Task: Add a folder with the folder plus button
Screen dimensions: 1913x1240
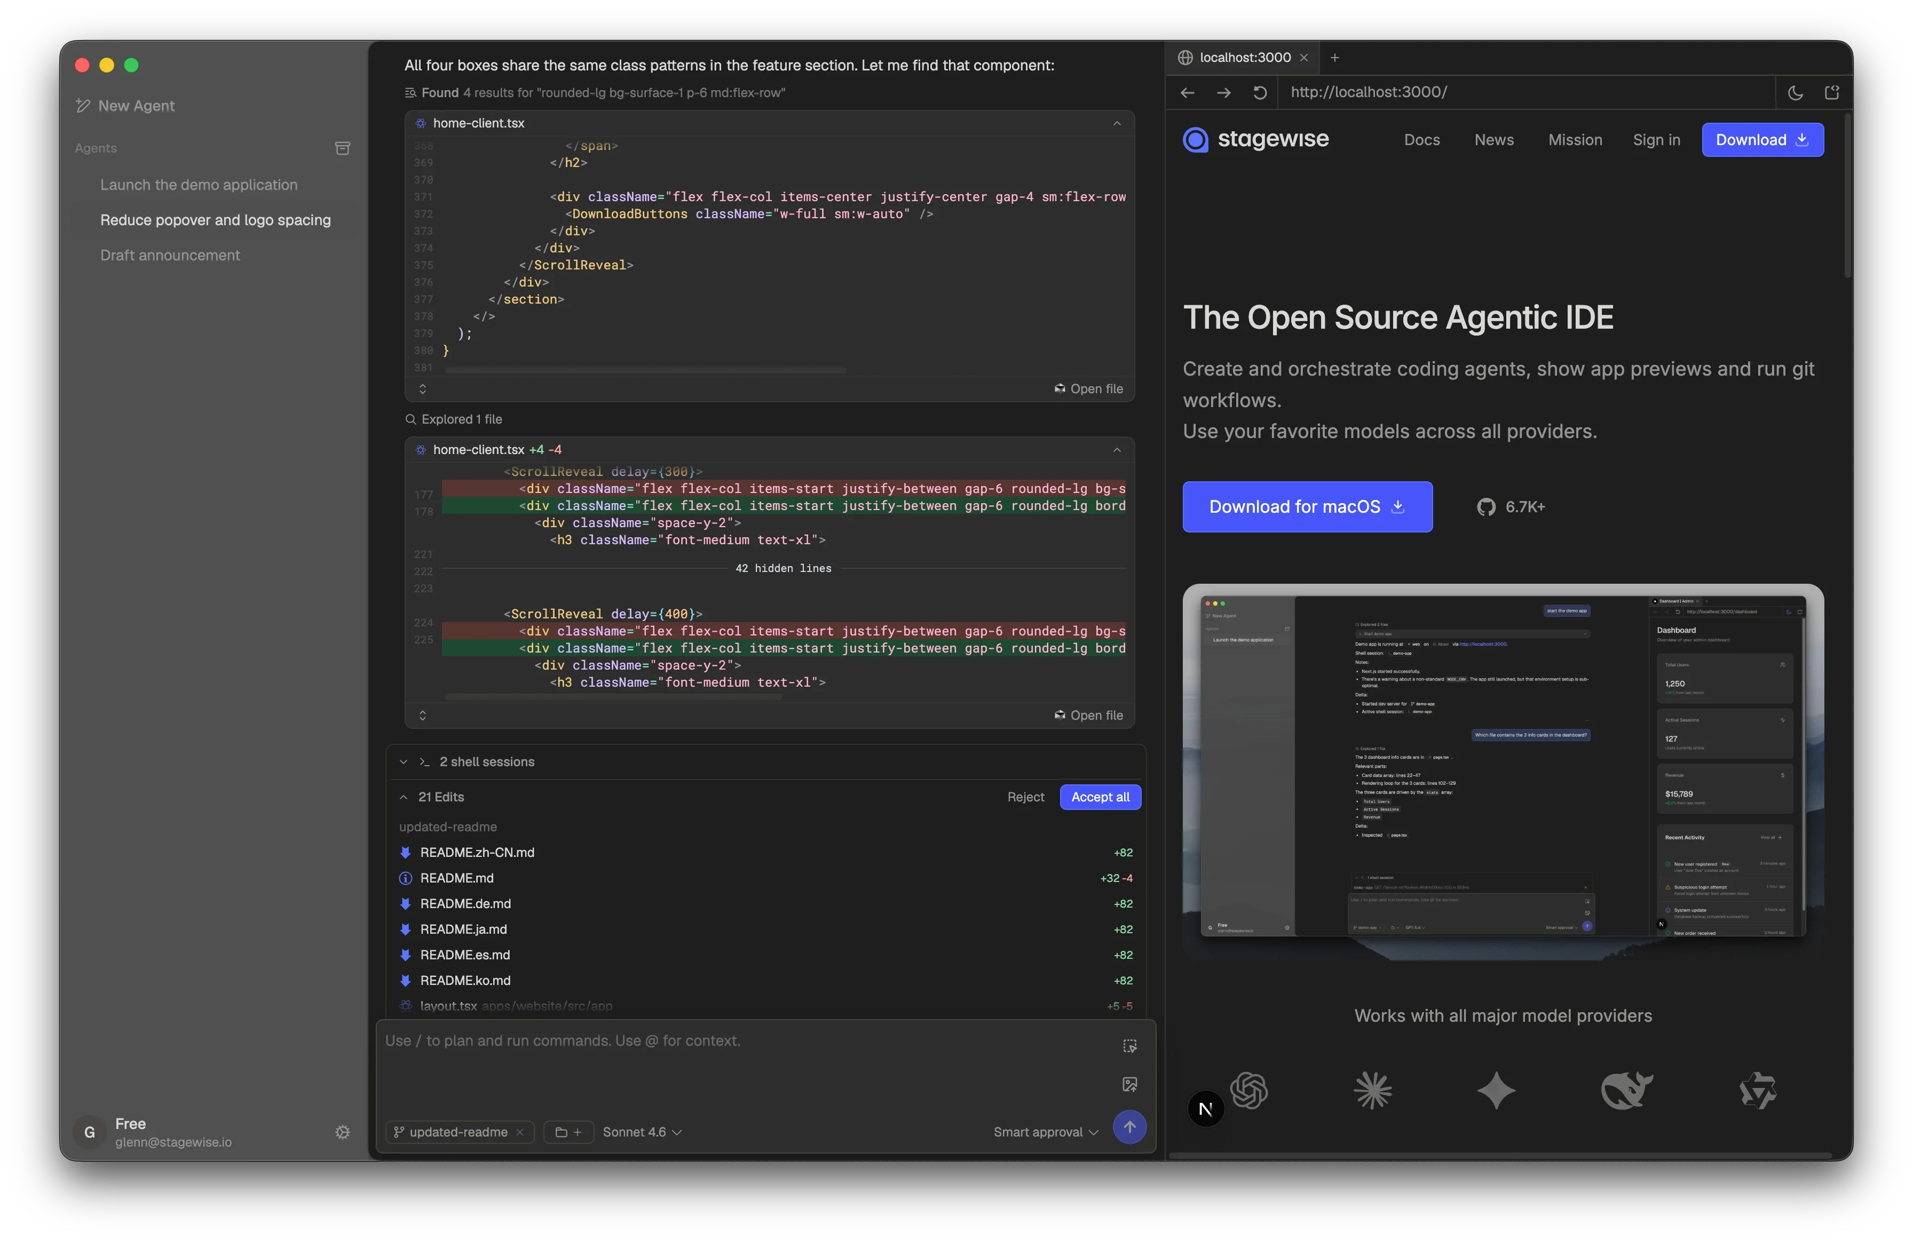Action: click(568, 1132)
